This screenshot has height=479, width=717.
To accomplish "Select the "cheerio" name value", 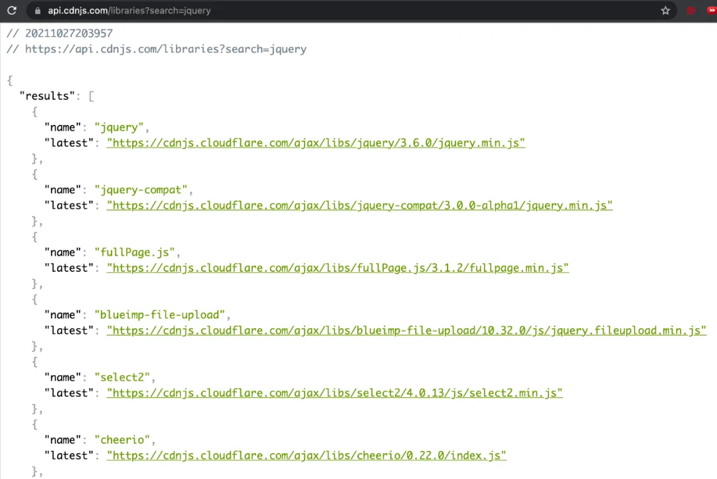I will click(122, 440).
